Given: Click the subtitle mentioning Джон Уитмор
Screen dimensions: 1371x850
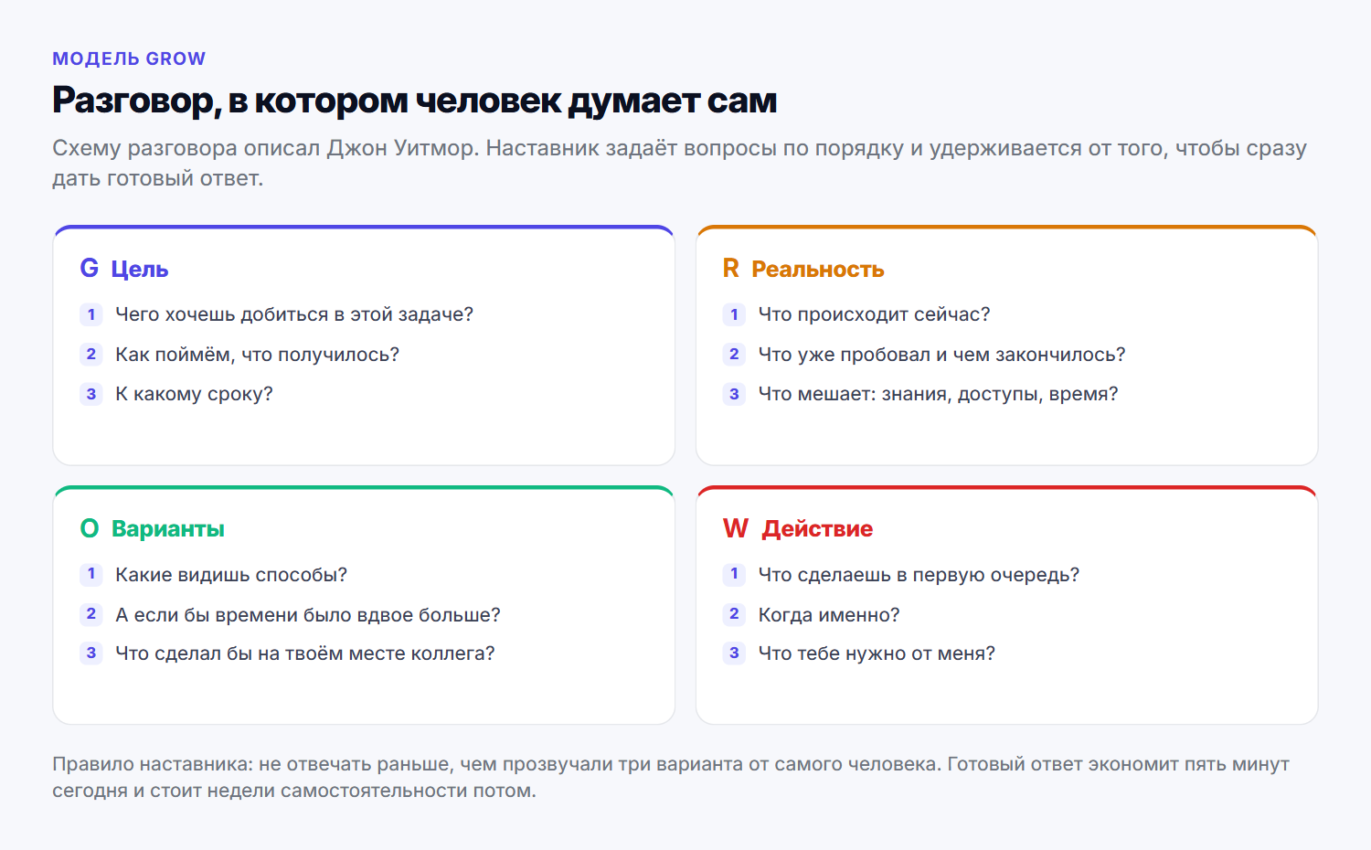Looking at the screenshot, I should click(x=679, y=163).
